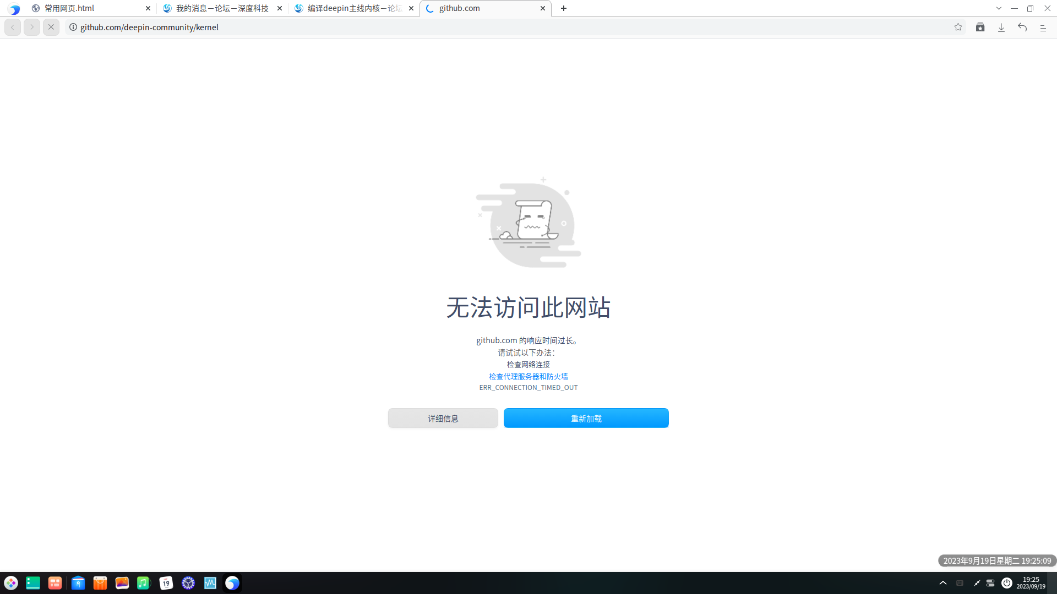
Task: Switch to the 常用网页.html tab
Action: point(91,8)
